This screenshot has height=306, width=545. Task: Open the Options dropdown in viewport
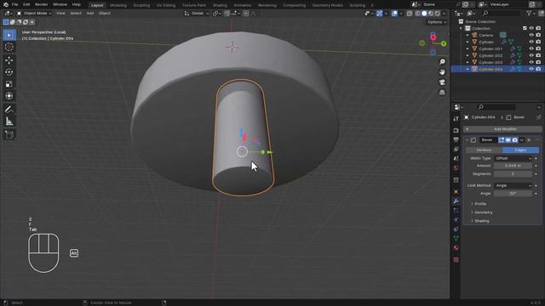click(437, 22)
